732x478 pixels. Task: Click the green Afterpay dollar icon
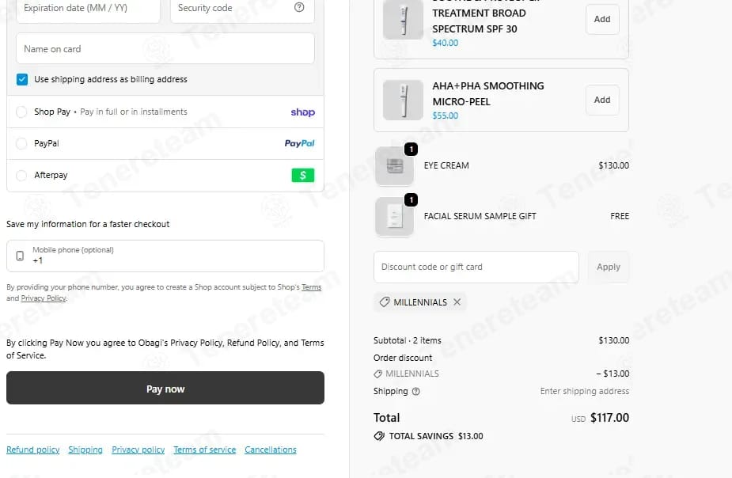pyautogui.click(x=303, y=175)
